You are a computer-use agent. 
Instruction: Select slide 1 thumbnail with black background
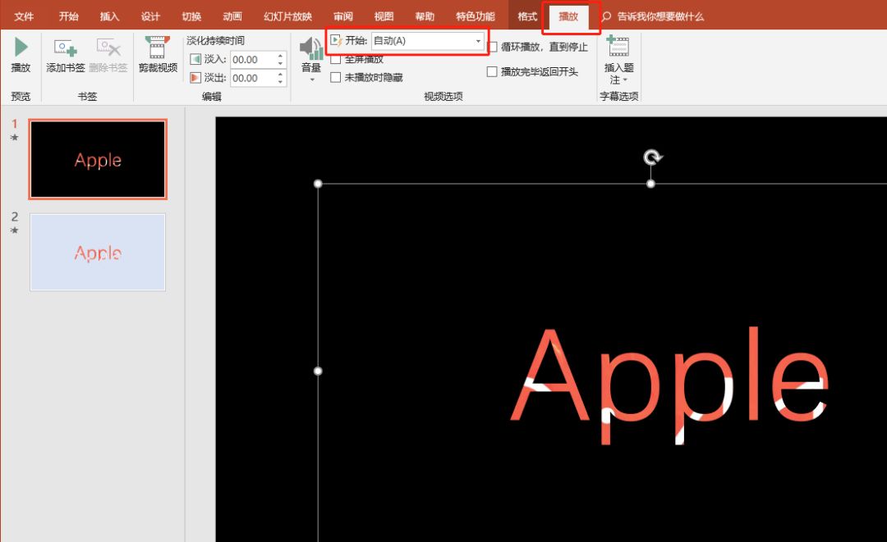98,159
